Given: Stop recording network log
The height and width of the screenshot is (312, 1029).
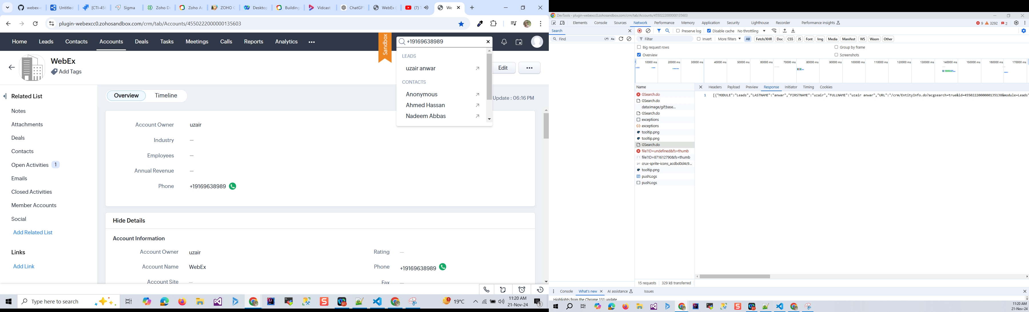Looking at the screenshot, I should (x=639, y=31).
